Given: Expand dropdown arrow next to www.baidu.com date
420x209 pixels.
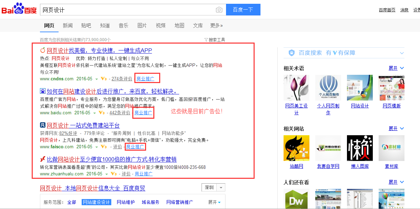Looking at the screenshot, I should point(95,113).
